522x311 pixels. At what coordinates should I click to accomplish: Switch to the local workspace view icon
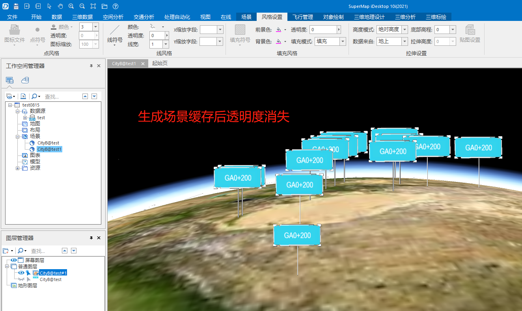coord(9,80)
